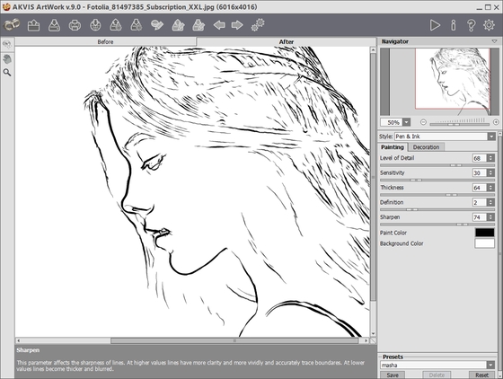The height and width of the screenshot is (379, 503).
Task: Select the Hand tool in left sidebar
Action: pos(7,58)
